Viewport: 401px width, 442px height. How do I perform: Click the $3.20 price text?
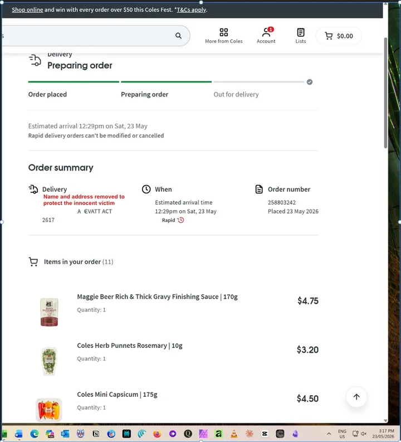307,350
